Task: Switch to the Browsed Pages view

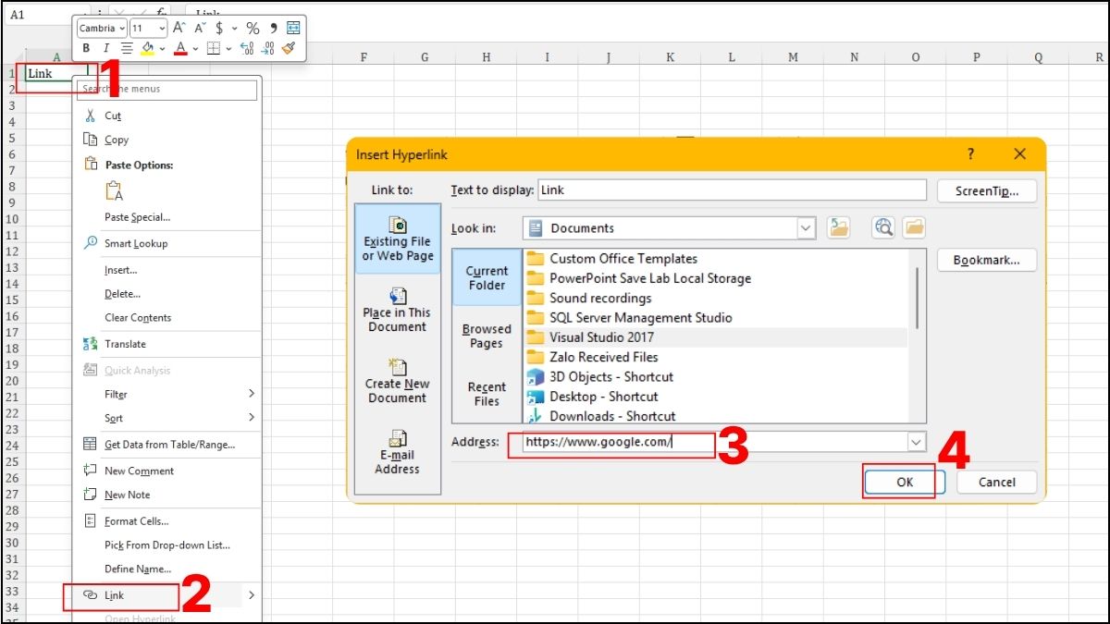Action: pos(486,335)
